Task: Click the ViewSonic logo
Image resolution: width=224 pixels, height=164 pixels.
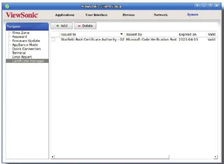Action: [22, 15]
